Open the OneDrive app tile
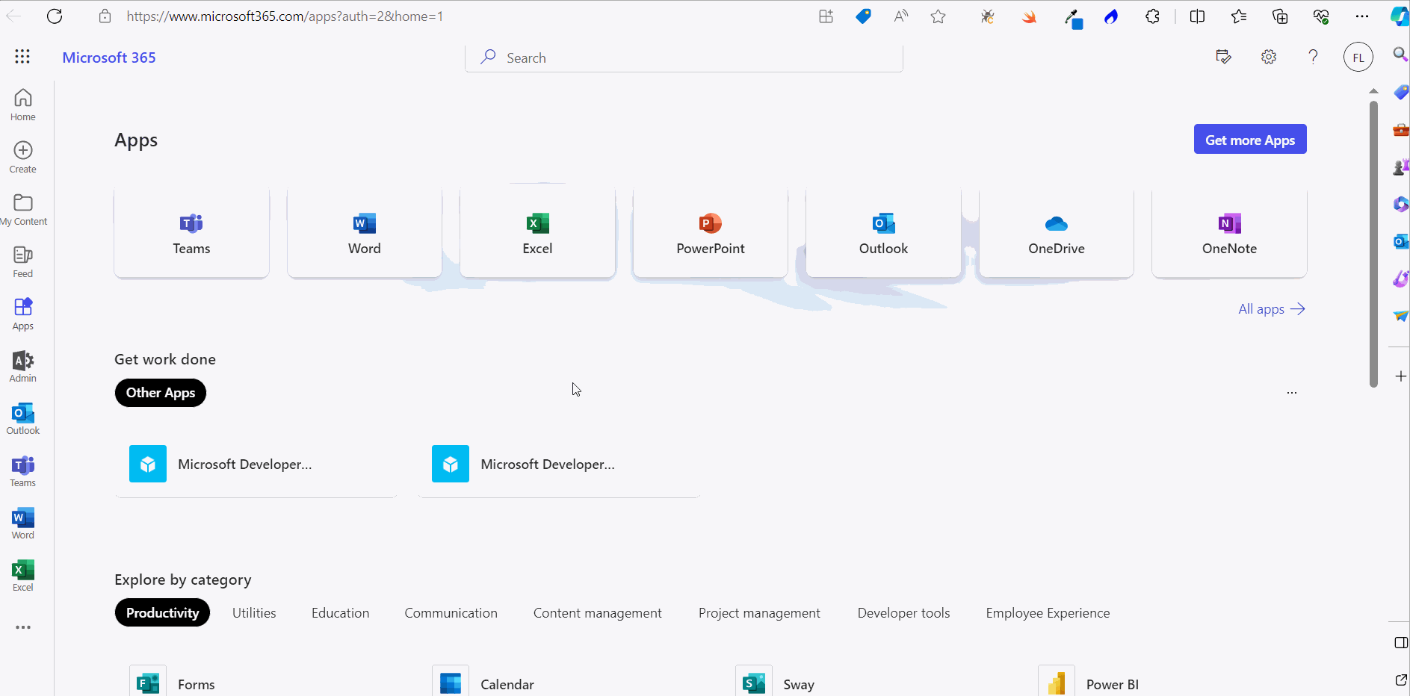This screenshot has height=696, width=1410. [x=1056, y=233]
